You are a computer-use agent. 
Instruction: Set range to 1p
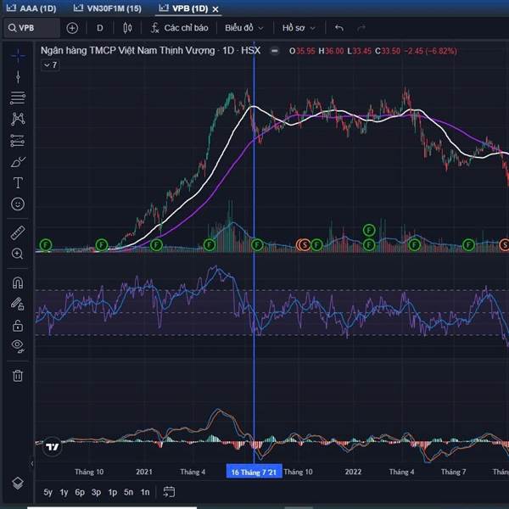click(x=112, y=492)
